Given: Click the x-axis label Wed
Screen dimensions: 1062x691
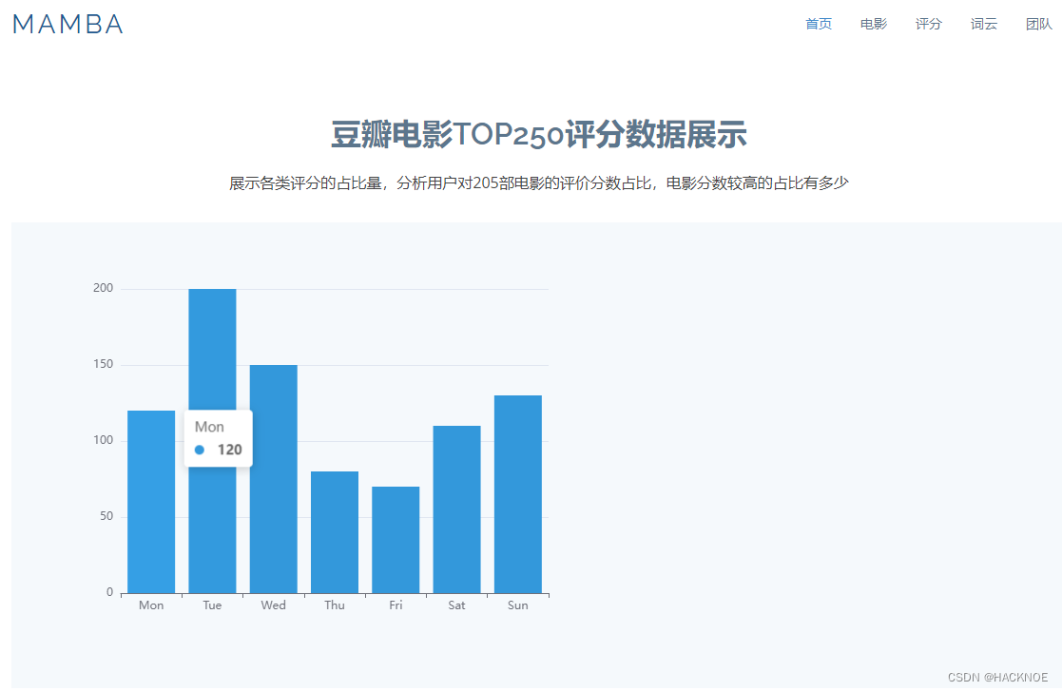Looking at the screenshot, I should [x=274, y=605].
